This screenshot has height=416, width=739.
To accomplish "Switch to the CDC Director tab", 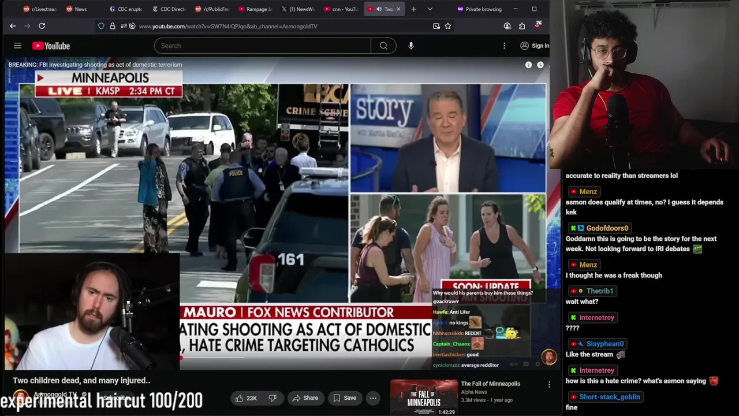I will pos(169,9).
